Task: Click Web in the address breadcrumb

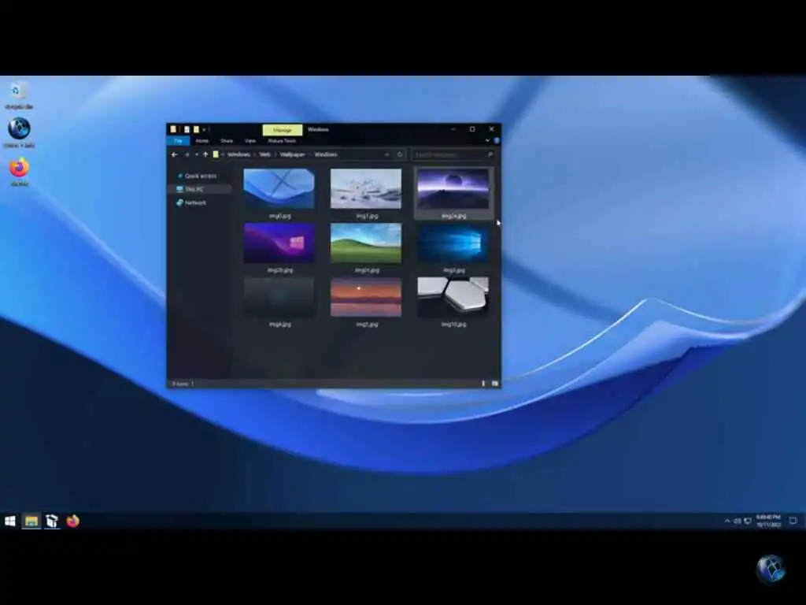Action: 264,154
